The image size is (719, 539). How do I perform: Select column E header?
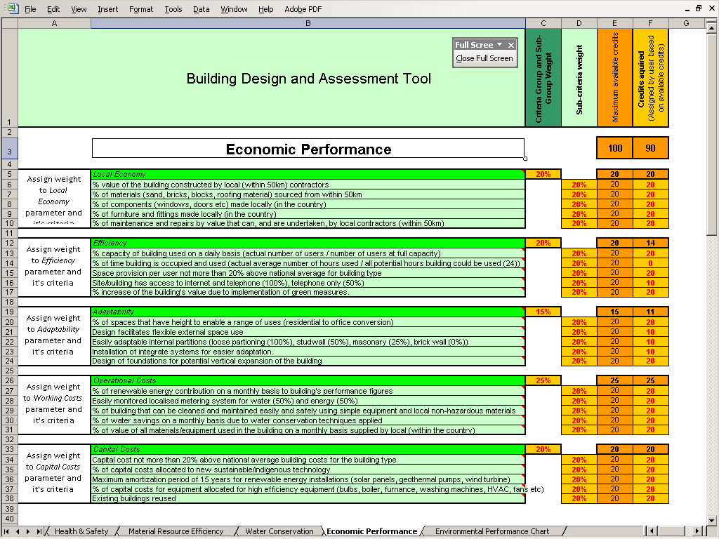click(x=615, y=23)
